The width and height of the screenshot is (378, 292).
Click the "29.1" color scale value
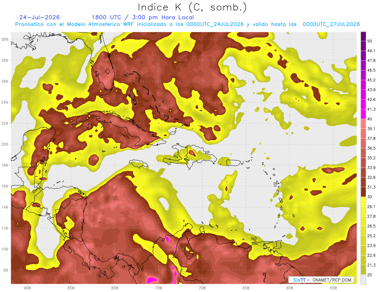click(372, 207)
